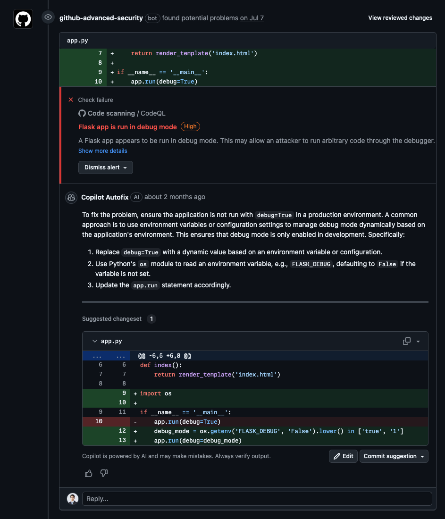
Task: Click the Copilot Autofix name
Action: [105, 197]
